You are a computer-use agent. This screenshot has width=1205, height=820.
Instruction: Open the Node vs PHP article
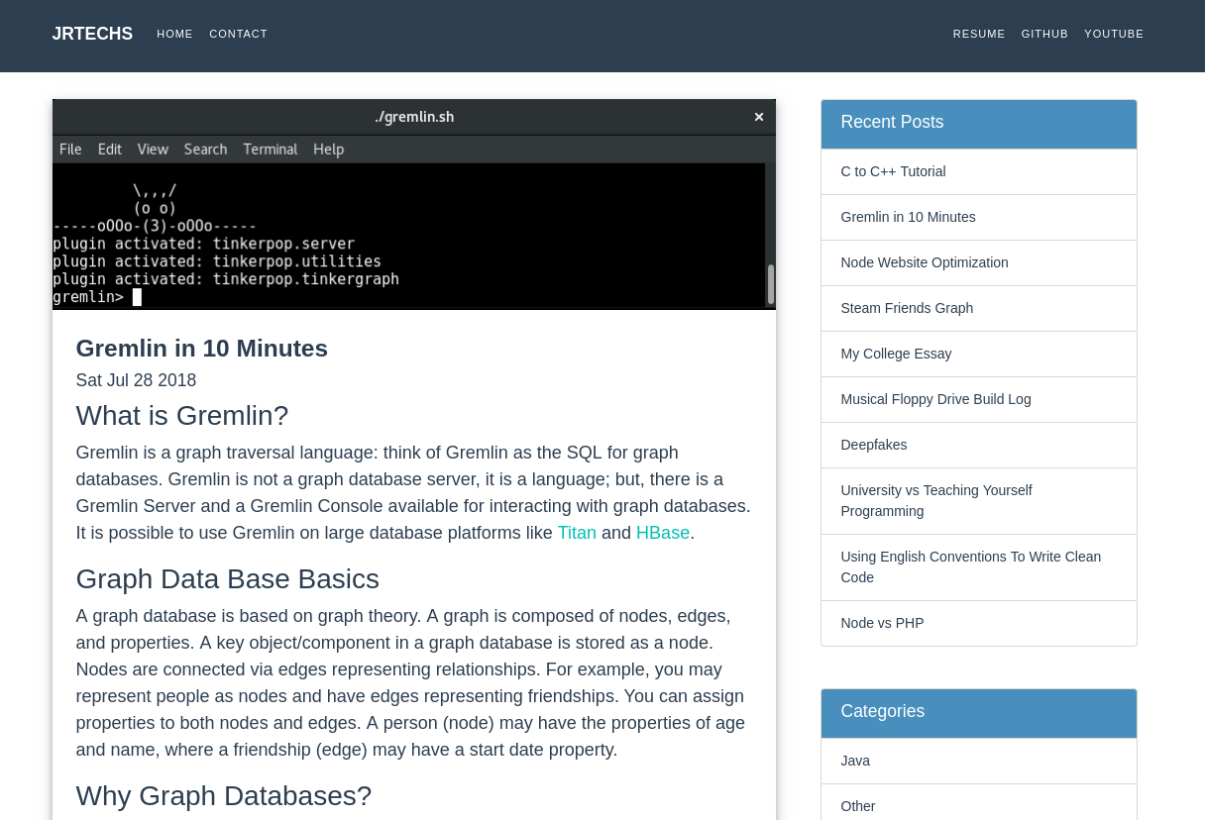point(882,622)
